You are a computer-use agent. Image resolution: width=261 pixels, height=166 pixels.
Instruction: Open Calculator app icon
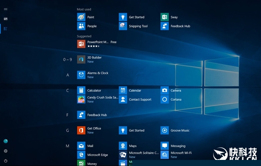81,90
